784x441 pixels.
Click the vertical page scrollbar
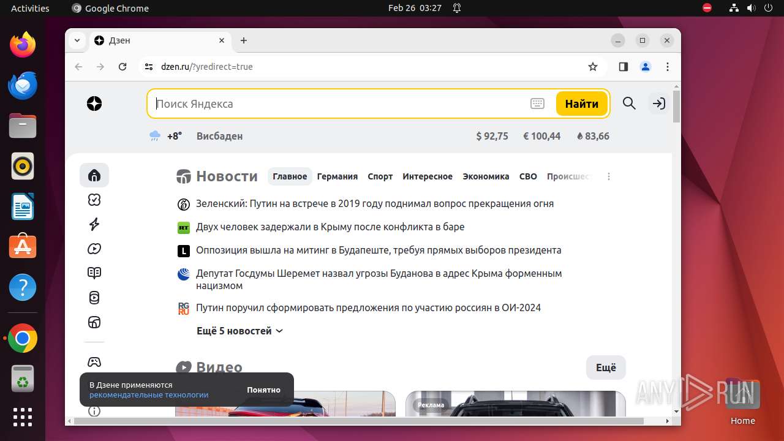coord(676,107)
